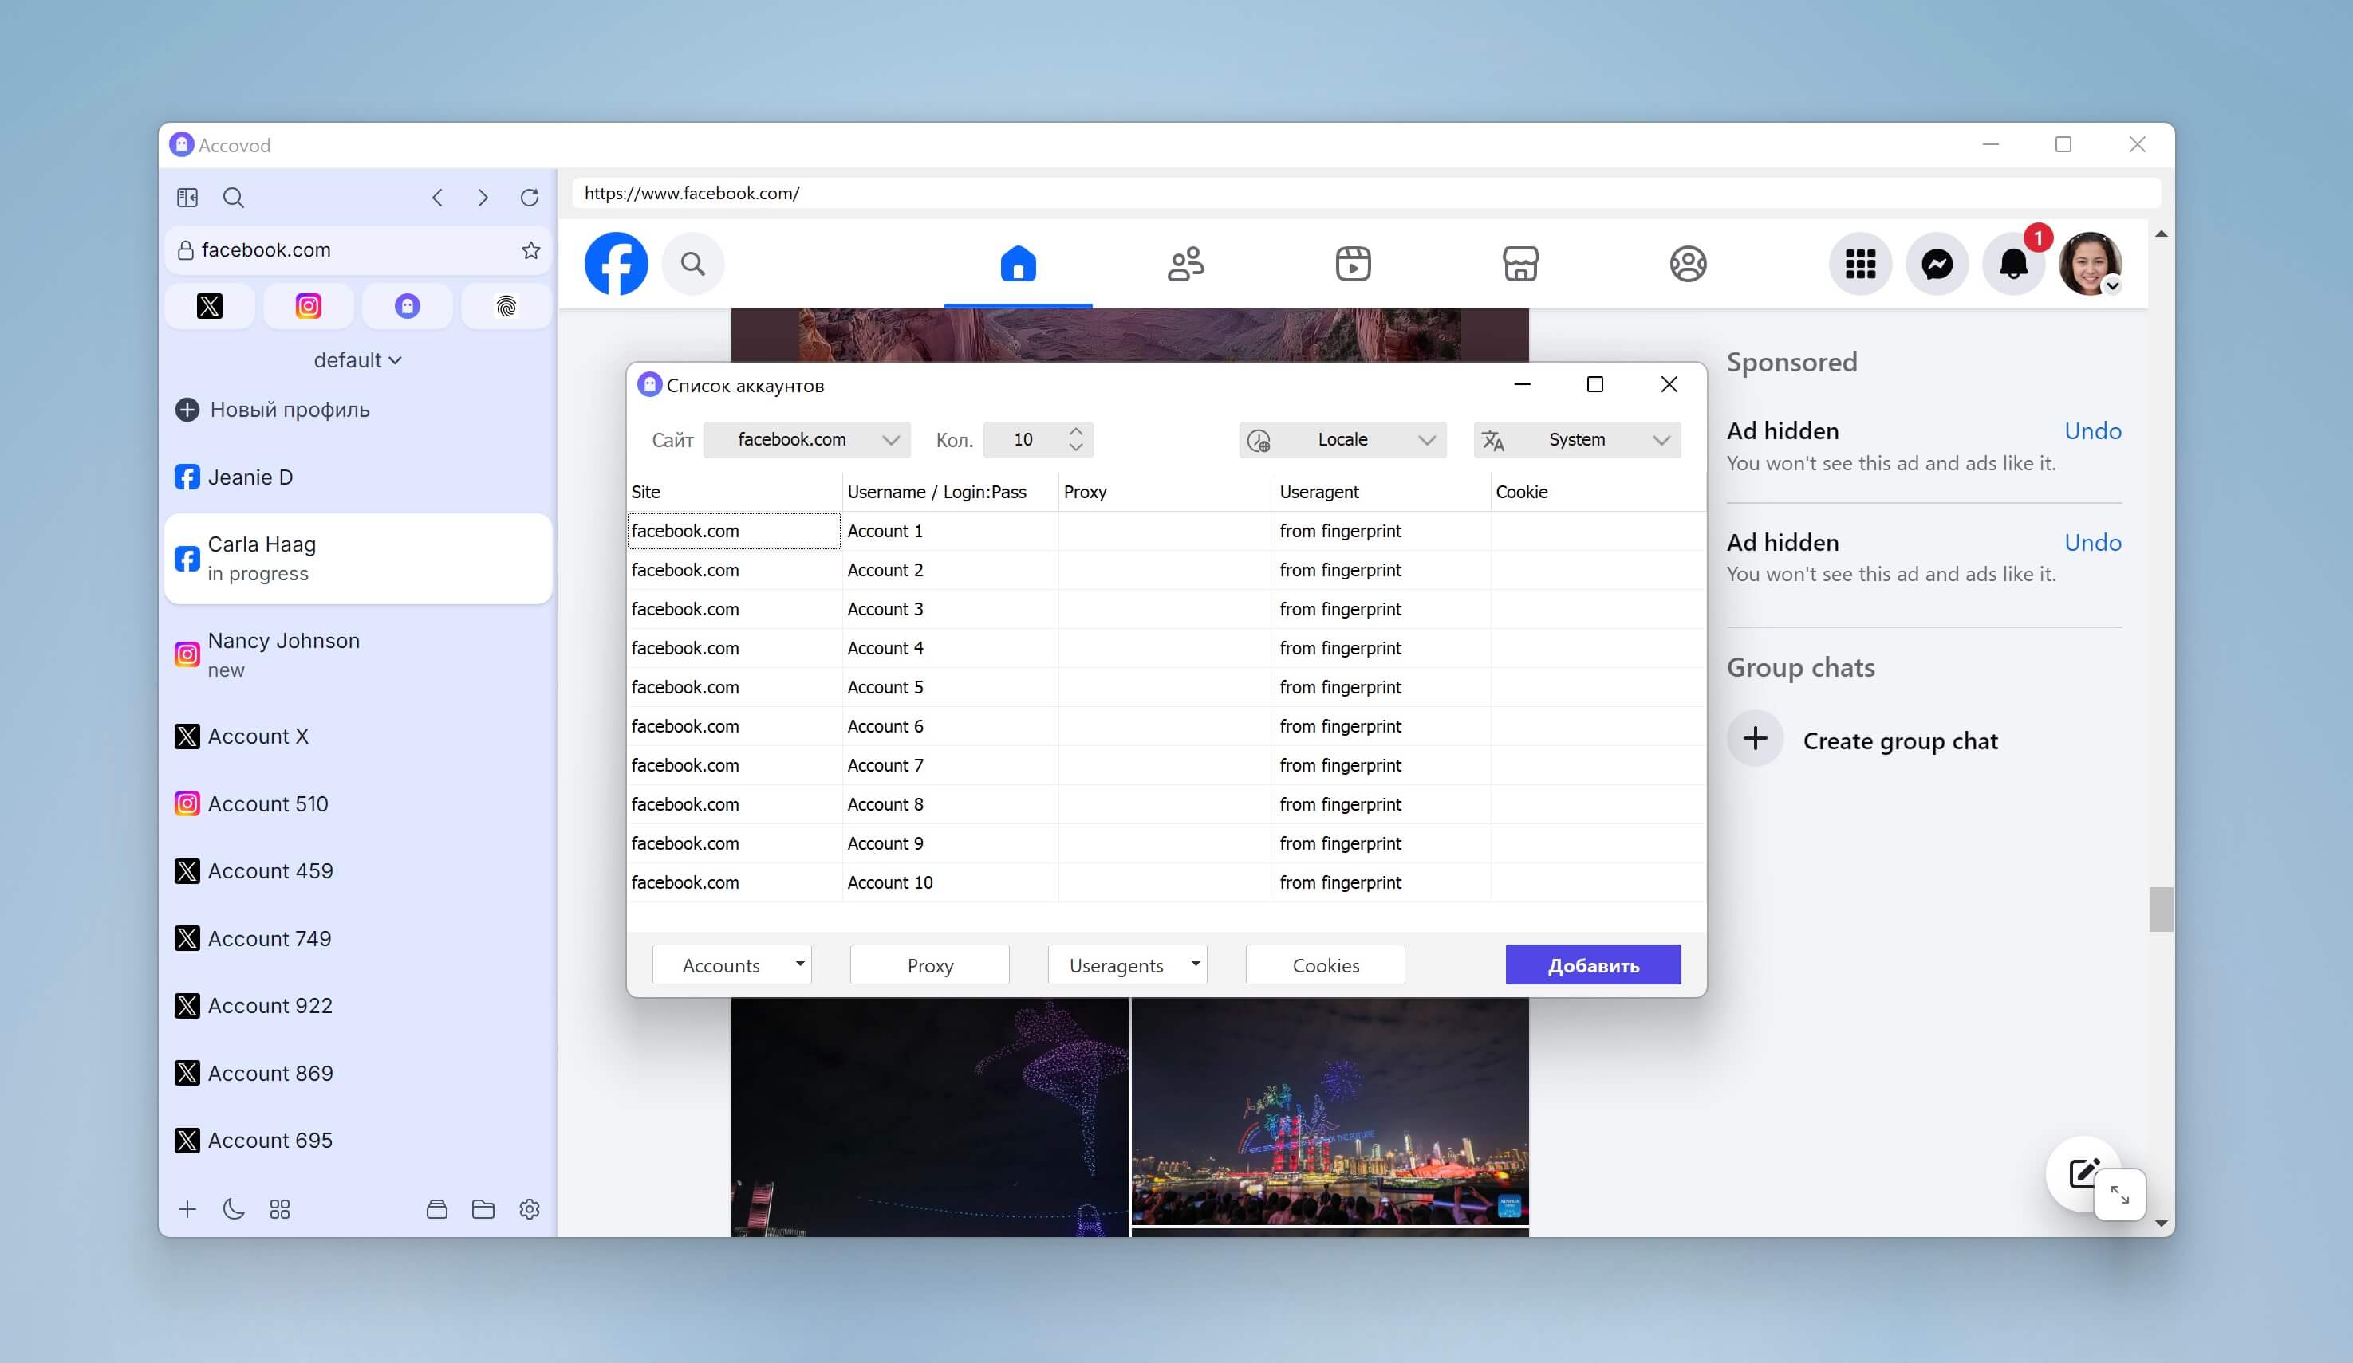Open sidebar settings gear icon
Viewport: 2353px width, 1363px height.
(x=530, y=1209)
